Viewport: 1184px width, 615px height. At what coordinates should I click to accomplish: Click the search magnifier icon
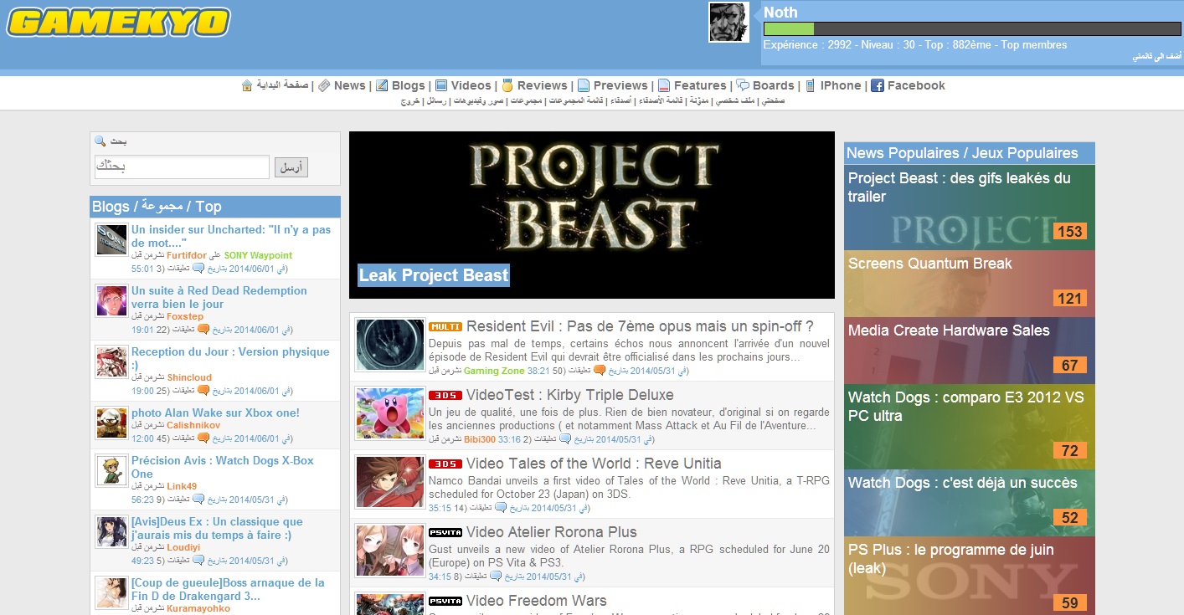(100, 141)
